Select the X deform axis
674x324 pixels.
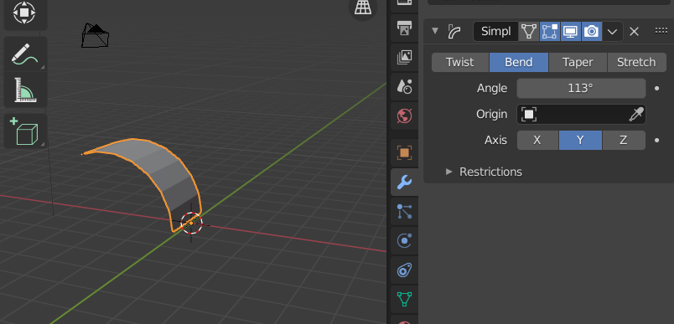click(537, 141)
